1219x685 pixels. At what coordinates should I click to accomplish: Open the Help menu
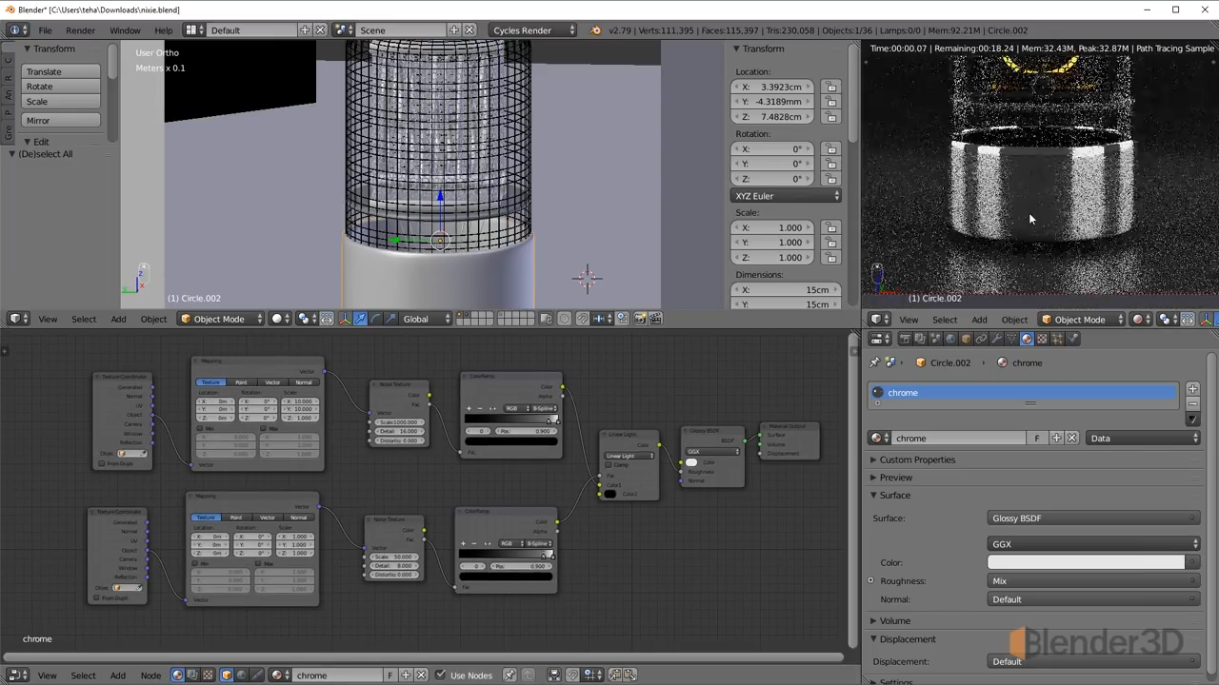[163, 30]
